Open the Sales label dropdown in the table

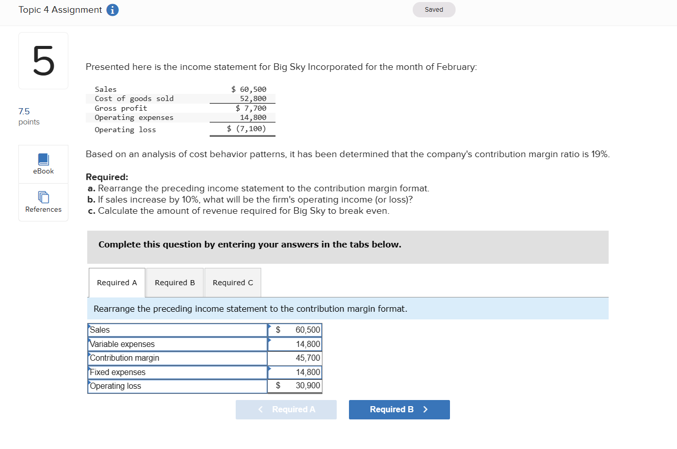(x=177, y=330)
